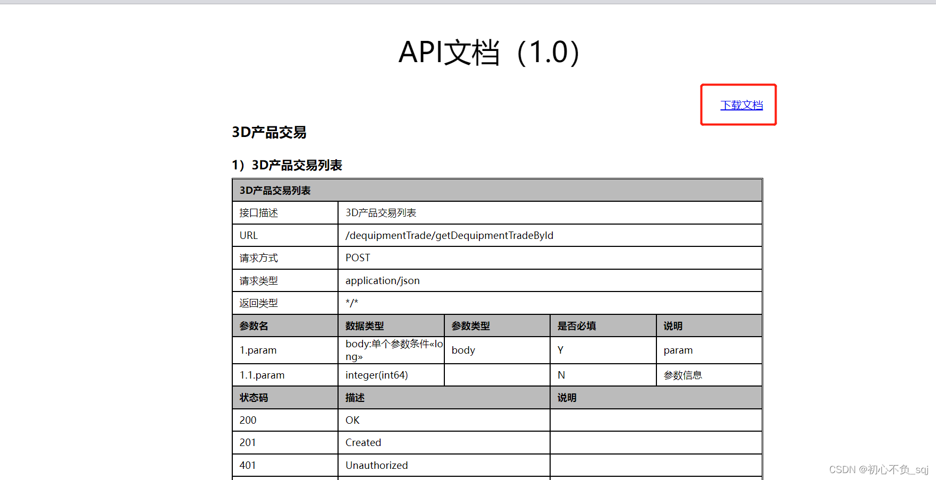Screen dimensions: 936x480
Task: Click the body:单个参数条件«long» data type cell
Action: coord(391,350)
